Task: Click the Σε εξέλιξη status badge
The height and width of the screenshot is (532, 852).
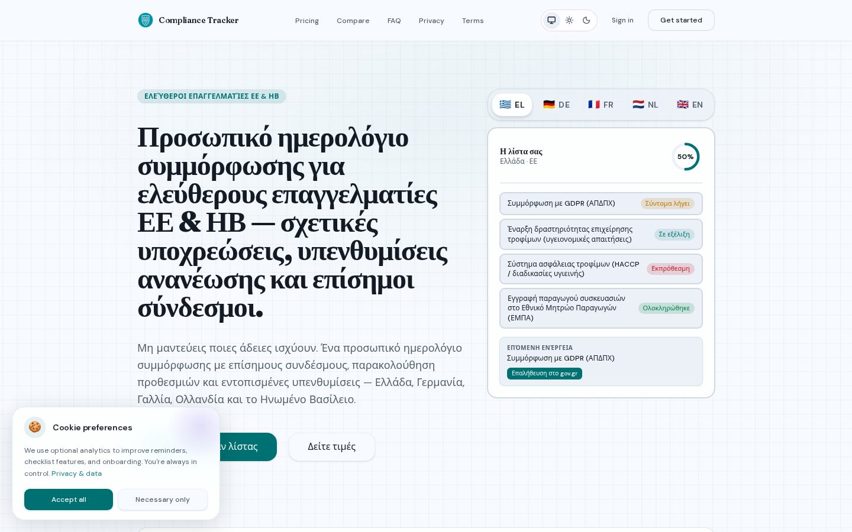Action: pyautogui.click(x=674, y=234)
